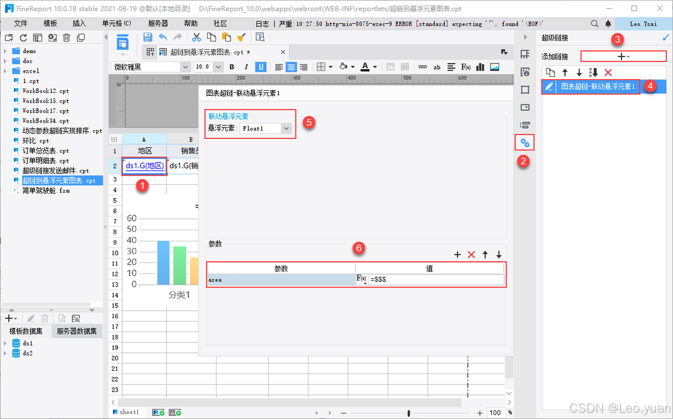Add new report sheet icon at bottom

[x=159, y=412]
